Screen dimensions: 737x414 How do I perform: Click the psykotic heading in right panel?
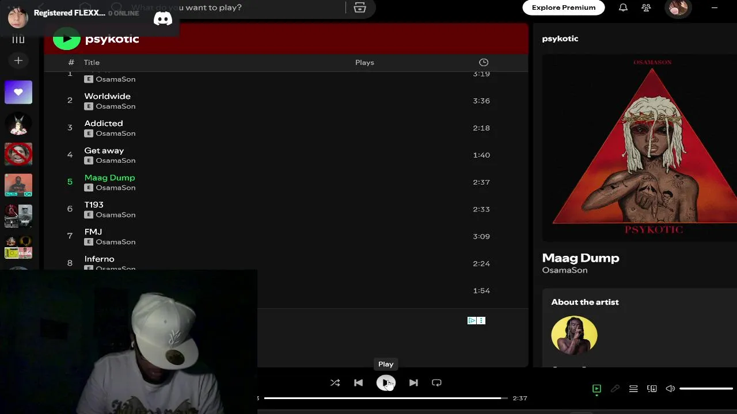[560, 39]
